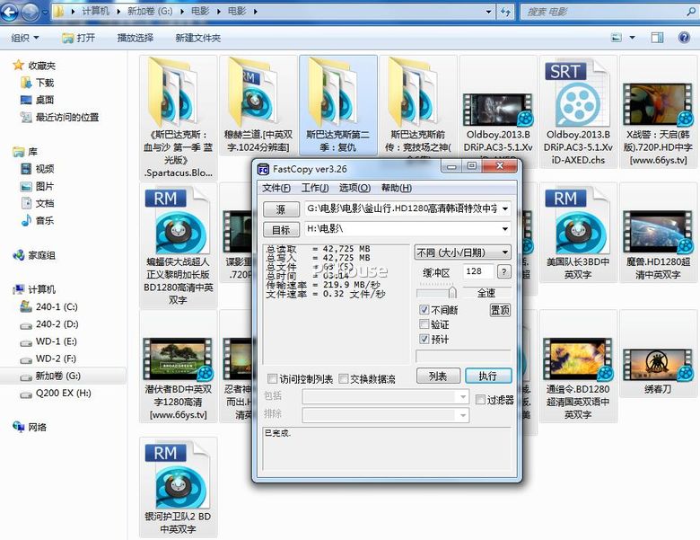Click the 列表 listing button
Image resolution: width=700 pixels, height=540 pixels.
438,376
